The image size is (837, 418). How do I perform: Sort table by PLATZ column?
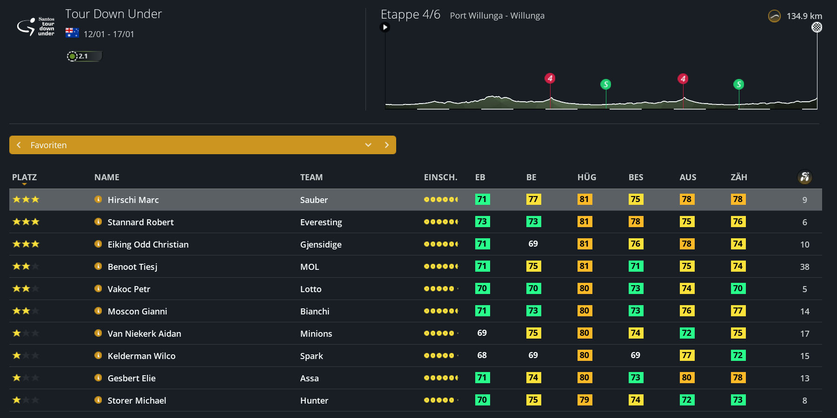(24, 177)
